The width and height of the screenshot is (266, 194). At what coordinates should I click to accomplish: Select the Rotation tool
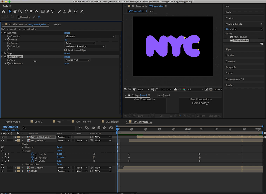pos(26,11)
